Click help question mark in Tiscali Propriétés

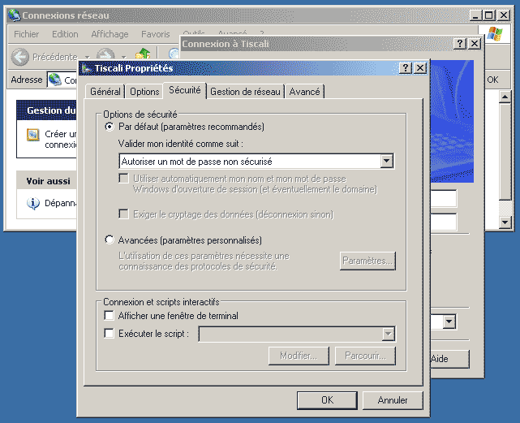tap(406, 68)
